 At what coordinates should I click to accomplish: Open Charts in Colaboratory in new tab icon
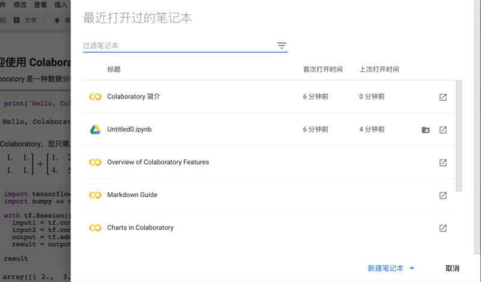(x=443, y=228)
